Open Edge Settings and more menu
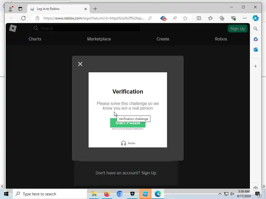Viewport: 266px width, 199px height. [x=245, y=18]
